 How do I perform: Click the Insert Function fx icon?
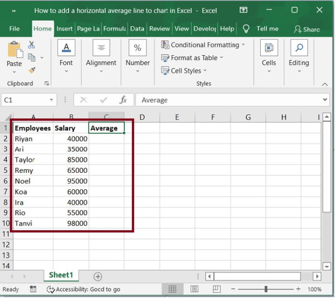click(x=123, y=100)
